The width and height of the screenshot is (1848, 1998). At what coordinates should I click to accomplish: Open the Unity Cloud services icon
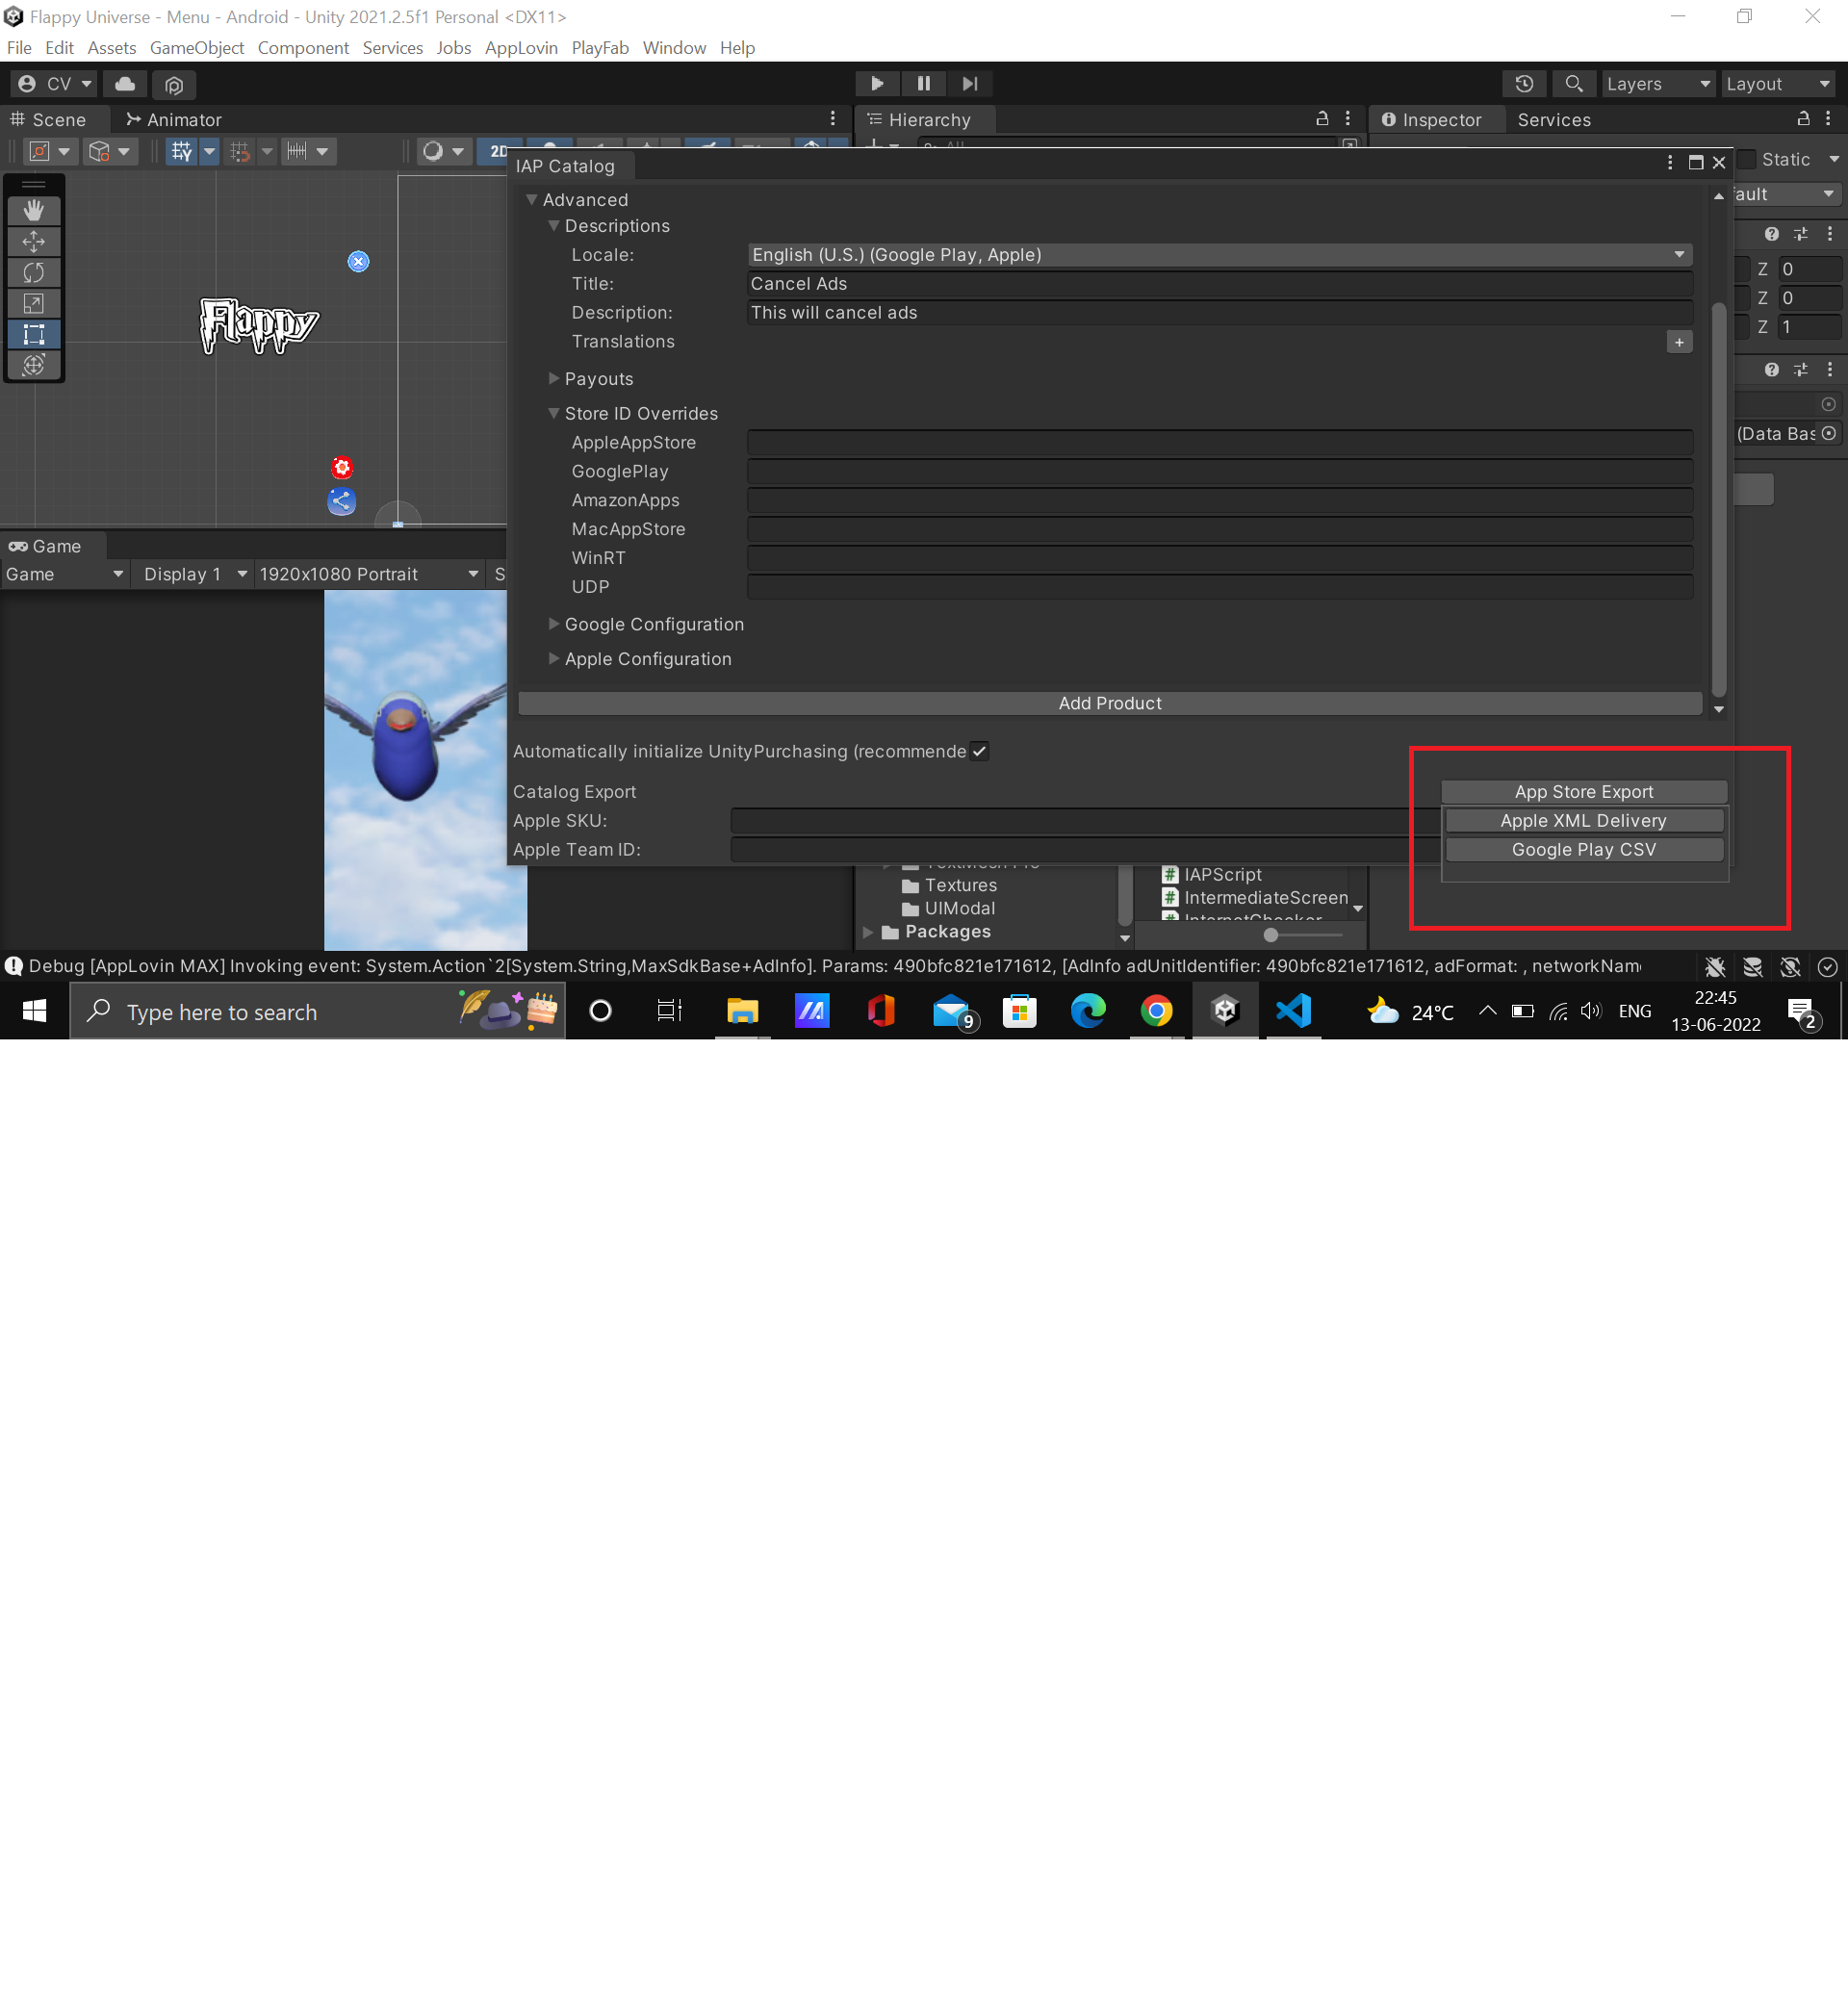tap(125, 84)
